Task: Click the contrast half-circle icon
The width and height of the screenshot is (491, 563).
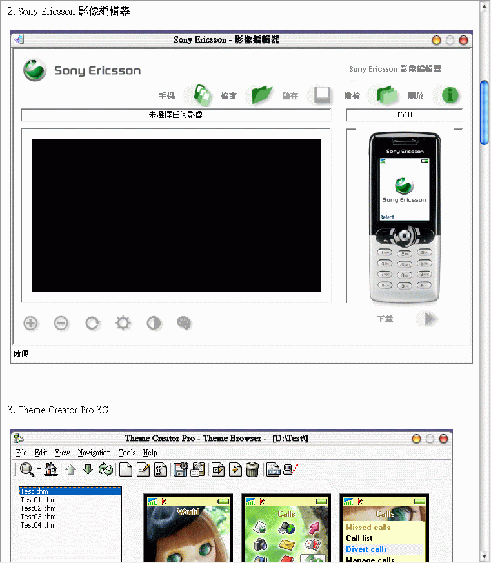Action: point(154,323)
